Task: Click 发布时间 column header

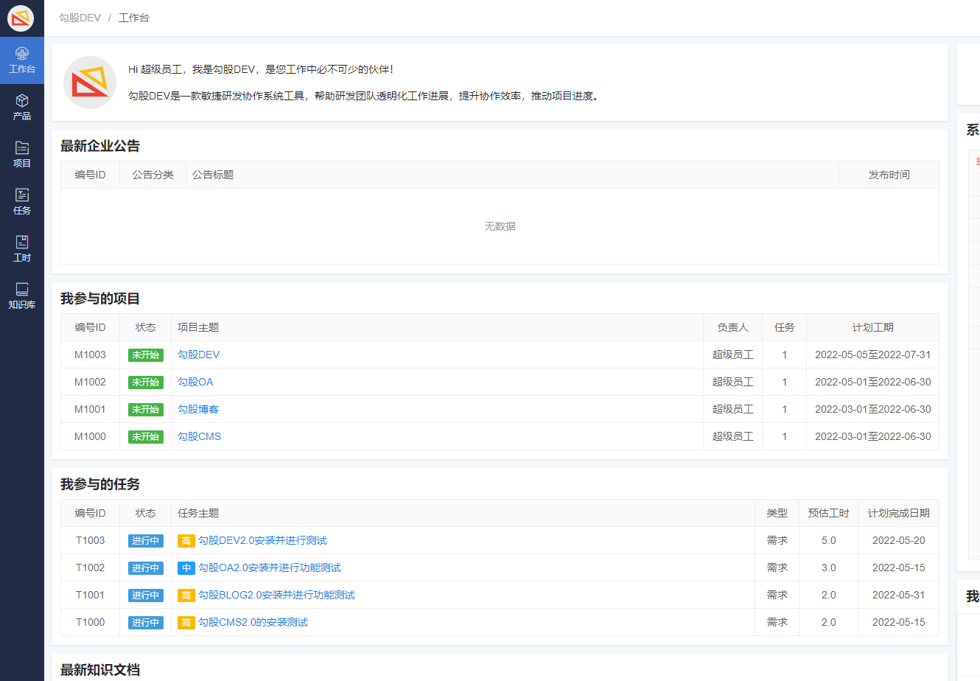Action: [x=889, y=175]
